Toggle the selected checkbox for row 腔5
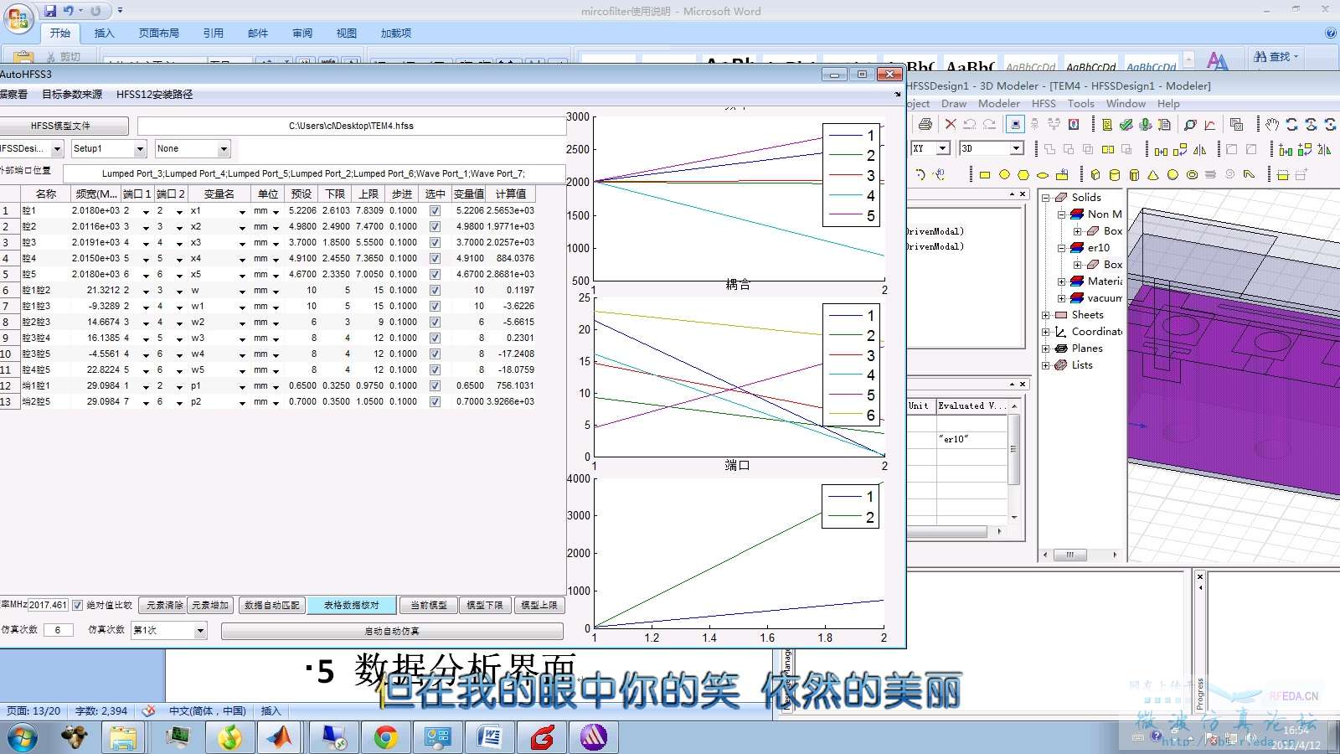Image resolution: width=1340 pixels, height=754 pixels. [x=435, y=275]
